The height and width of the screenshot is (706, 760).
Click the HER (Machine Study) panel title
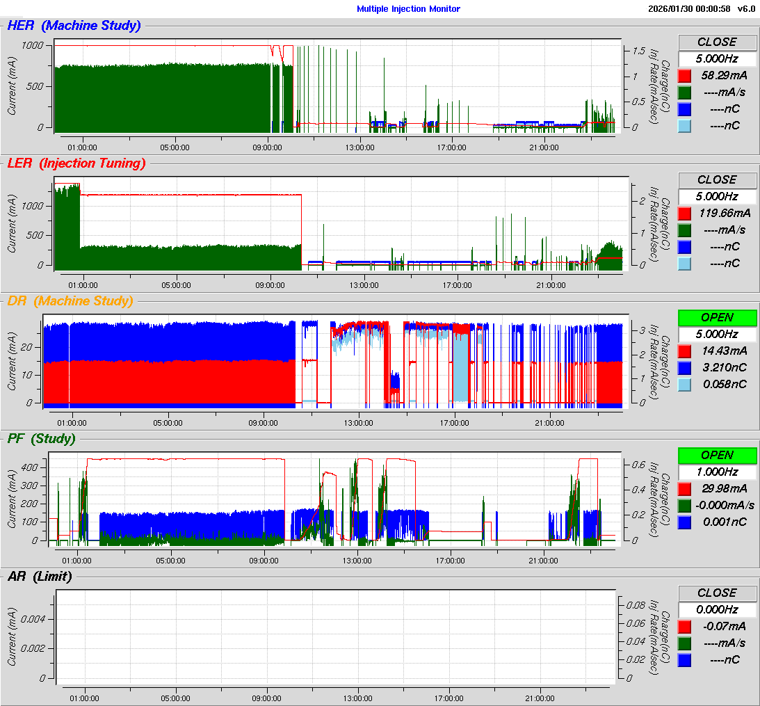pyautogui.click(x=74, y=26)
